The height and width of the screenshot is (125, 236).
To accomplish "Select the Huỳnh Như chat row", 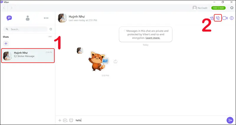I will 28,56.
